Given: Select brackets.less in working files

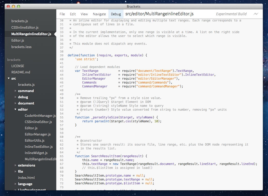Looking at the screenshot, I should point(21,47).
